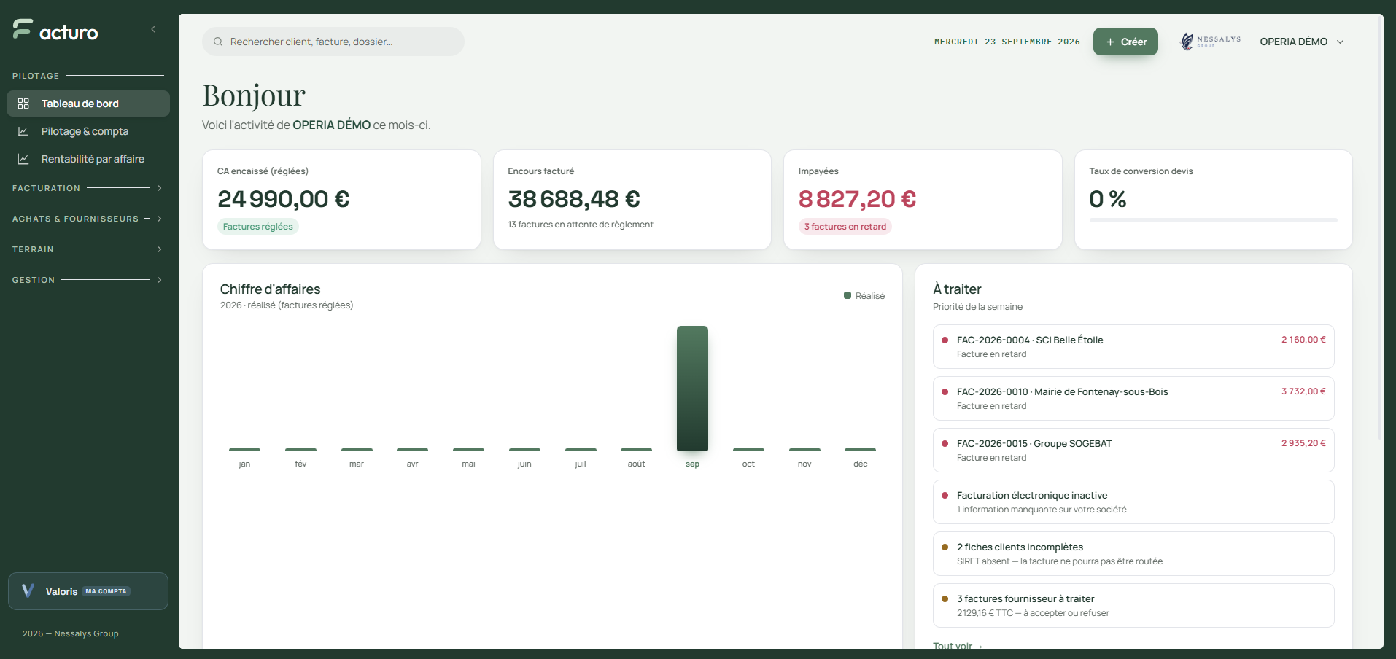Open Facturation électronique inactive alert
Image resolution: width=1396 pixels, height=659 pixels.
(1133, 502)
